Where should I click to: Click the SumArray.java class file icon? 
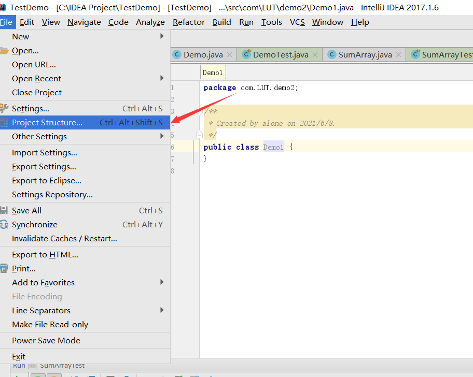pos(332,54)
